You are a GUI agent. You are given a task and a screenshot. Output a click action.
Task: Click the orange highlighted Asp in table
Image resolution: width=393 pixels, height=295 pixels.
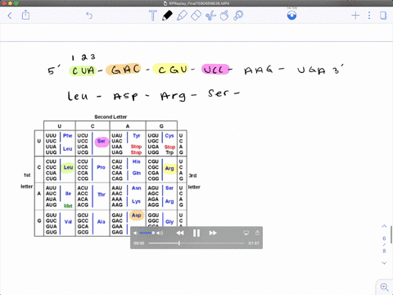pos(136,216)
